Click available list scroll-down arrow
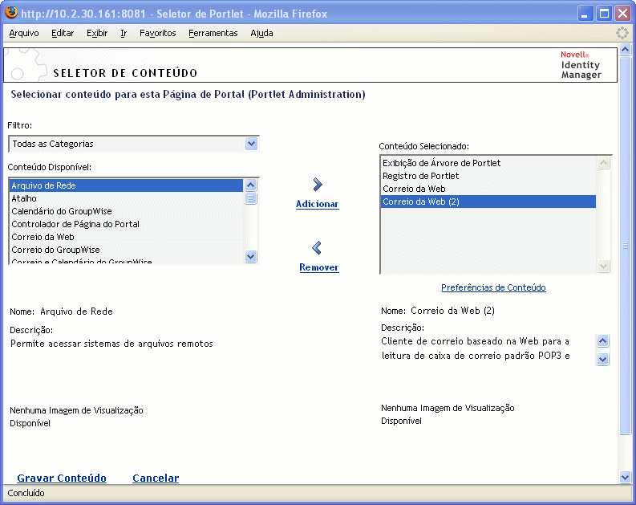 251,257
